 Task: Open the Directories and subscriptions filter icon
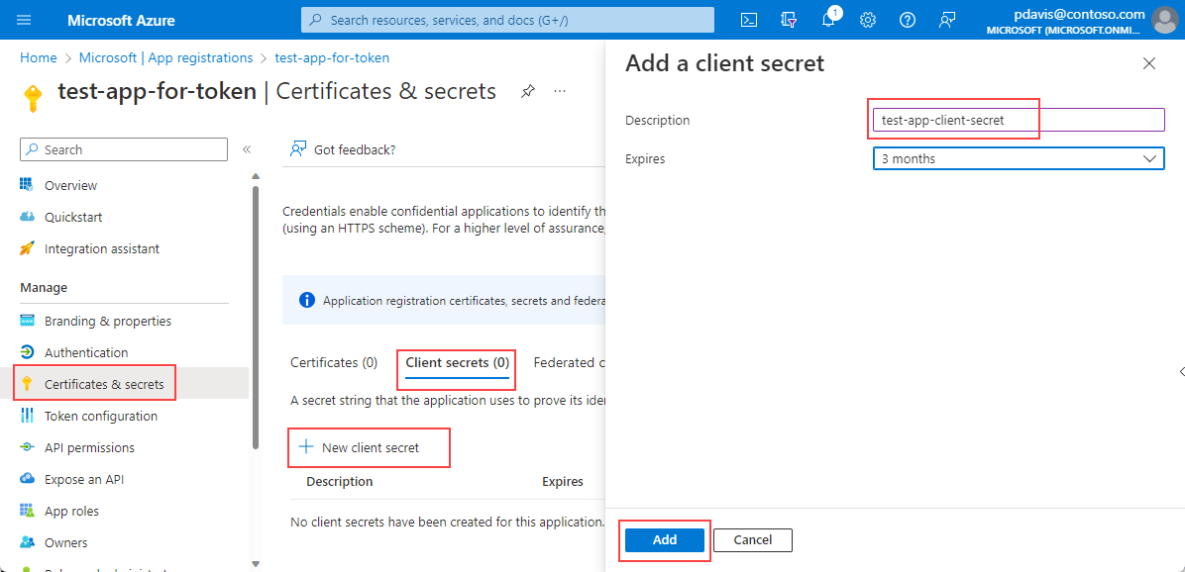pyautogui.click(x=789, y=20)
